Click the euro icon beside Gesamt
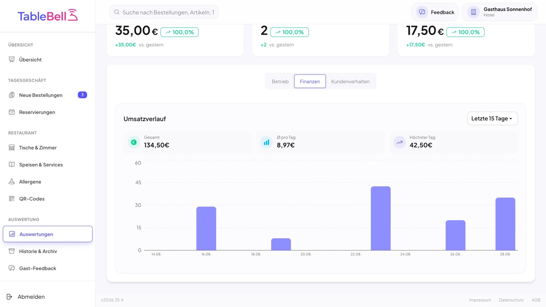This screenshot has height=307, width=546. click(x=134, y=142)
